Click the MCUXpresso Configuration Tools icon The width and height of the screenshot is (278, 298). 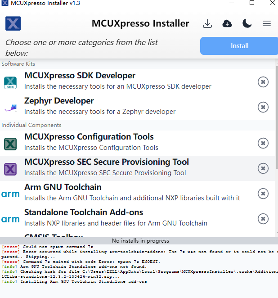(x=10, y=144)
